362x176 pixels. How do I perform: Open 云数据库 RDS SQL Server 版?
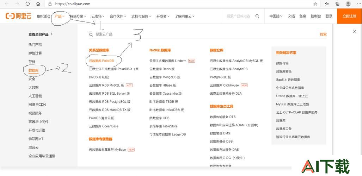109,93
